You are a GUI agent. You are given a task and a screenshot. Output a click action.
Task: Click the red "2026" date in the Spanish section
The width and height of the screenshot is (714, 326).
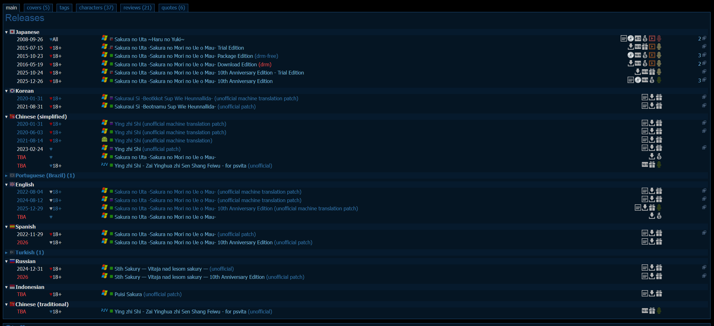(22, 242)
